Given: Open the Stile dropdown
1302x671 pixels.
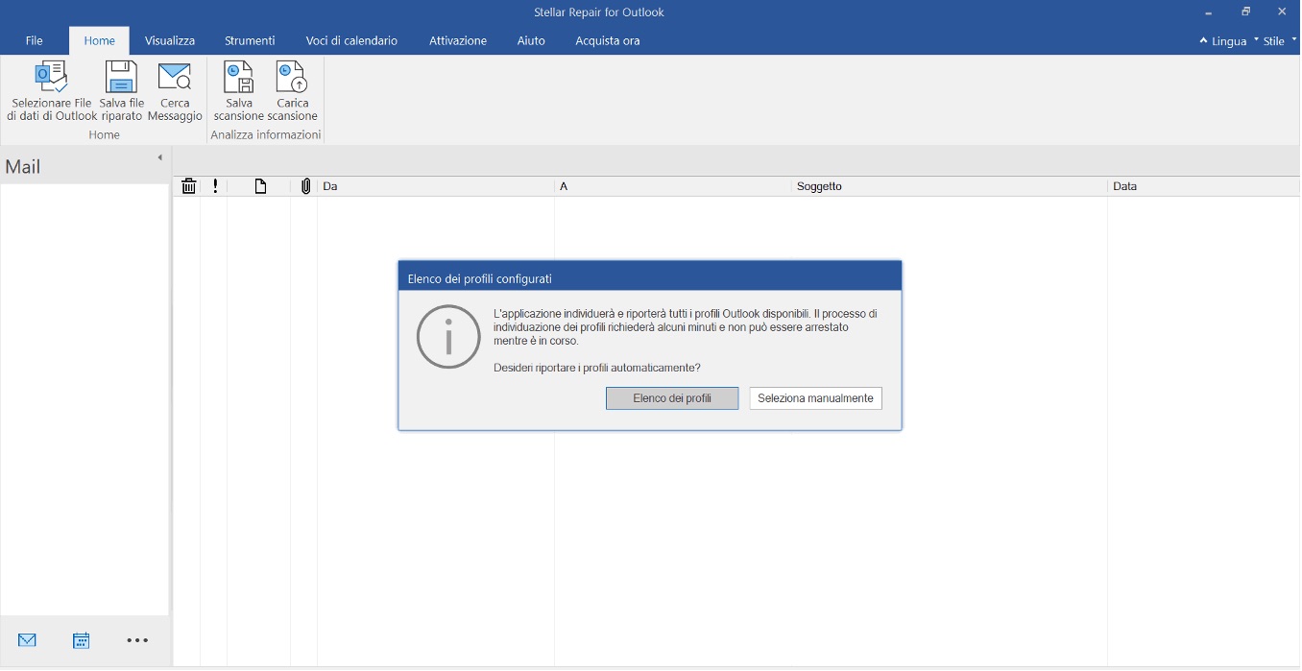Looking at the screenshot, I should 1279,41.
